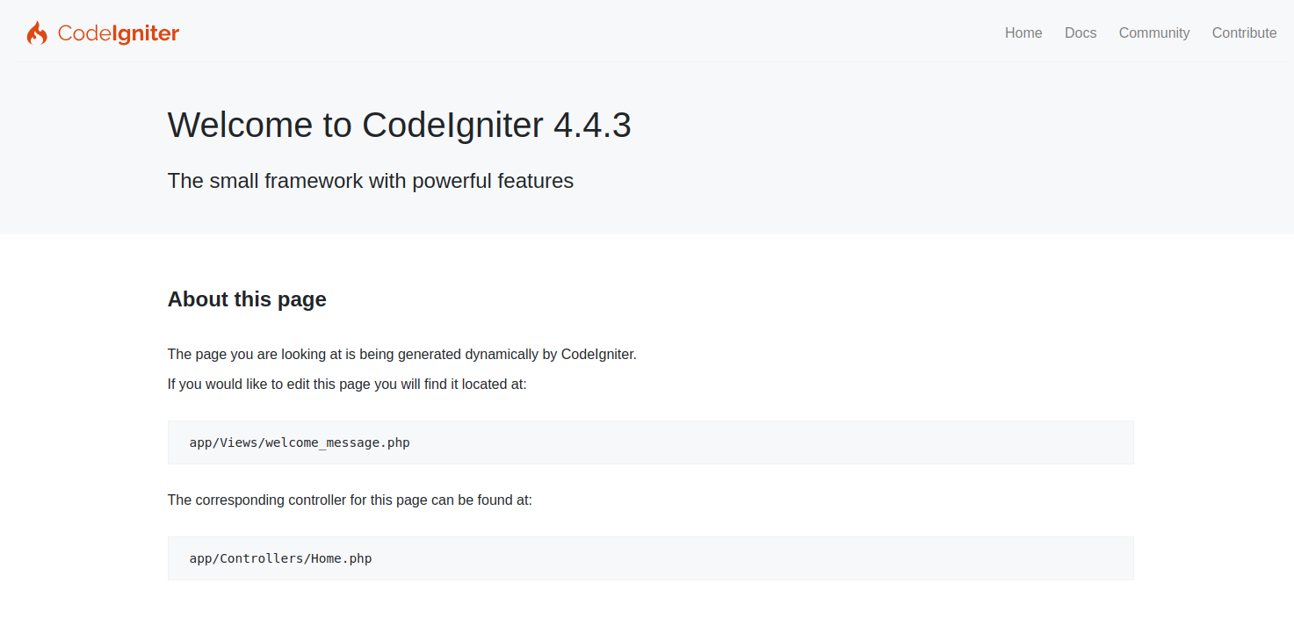Viewport: 1294px width, 633px height.
Task: Select the Contribute link in header
Action: pyautogui.click(x=1244, y=32)
